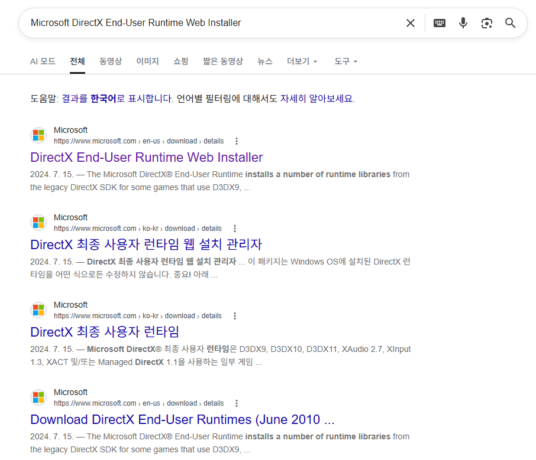Image resolution: width=536 pixels, height=460 pixels.
Task: Go to the 뉴스 tab
Action: [265, 61]
